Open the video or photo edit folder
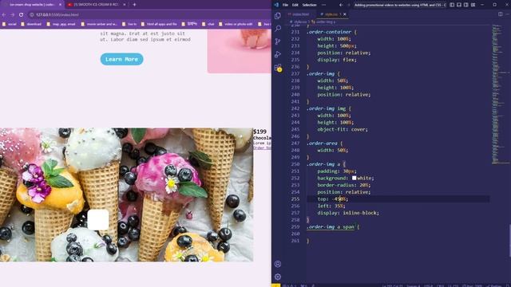 tap(236, 24)
